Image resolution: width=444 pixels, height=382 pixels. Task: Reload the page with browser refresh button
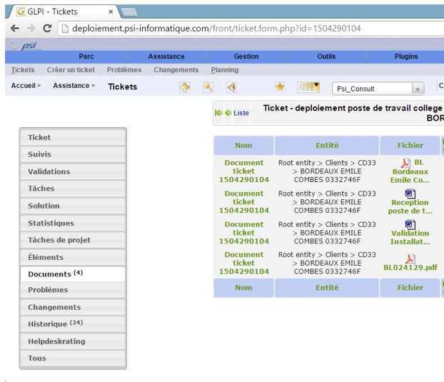tap(47, 29)
